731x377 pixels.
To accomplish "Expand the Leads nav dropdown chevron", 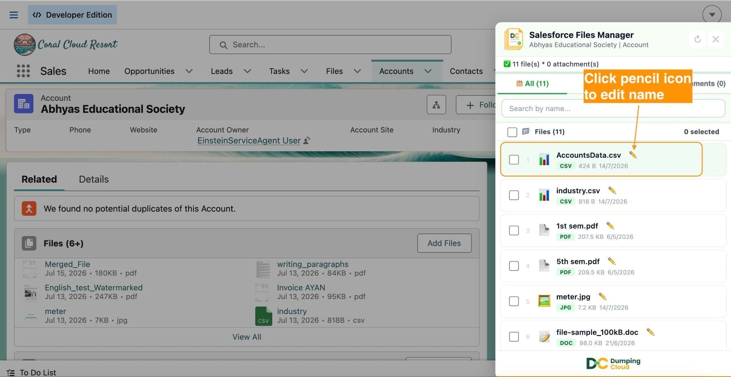I will [x=247, y=71].
